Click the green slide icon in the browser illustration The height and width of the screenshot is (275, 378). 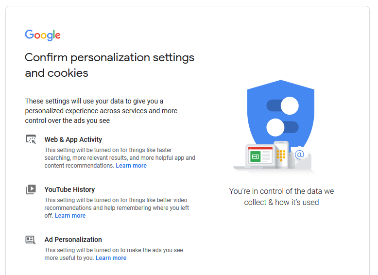click(256, 156)
